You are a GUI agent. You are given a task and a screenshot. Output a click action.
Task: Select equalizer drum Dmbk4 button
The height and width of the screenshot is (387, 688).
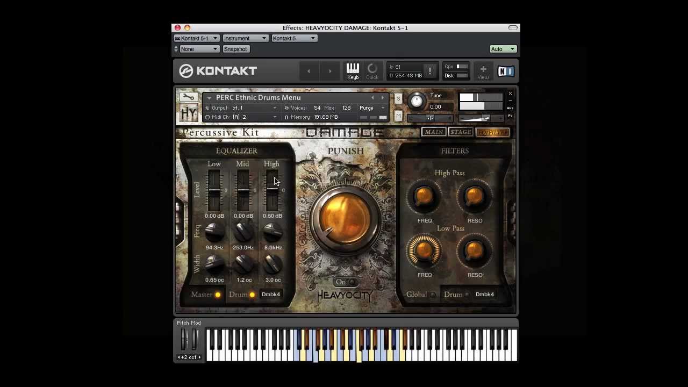(x=271, y=294)
